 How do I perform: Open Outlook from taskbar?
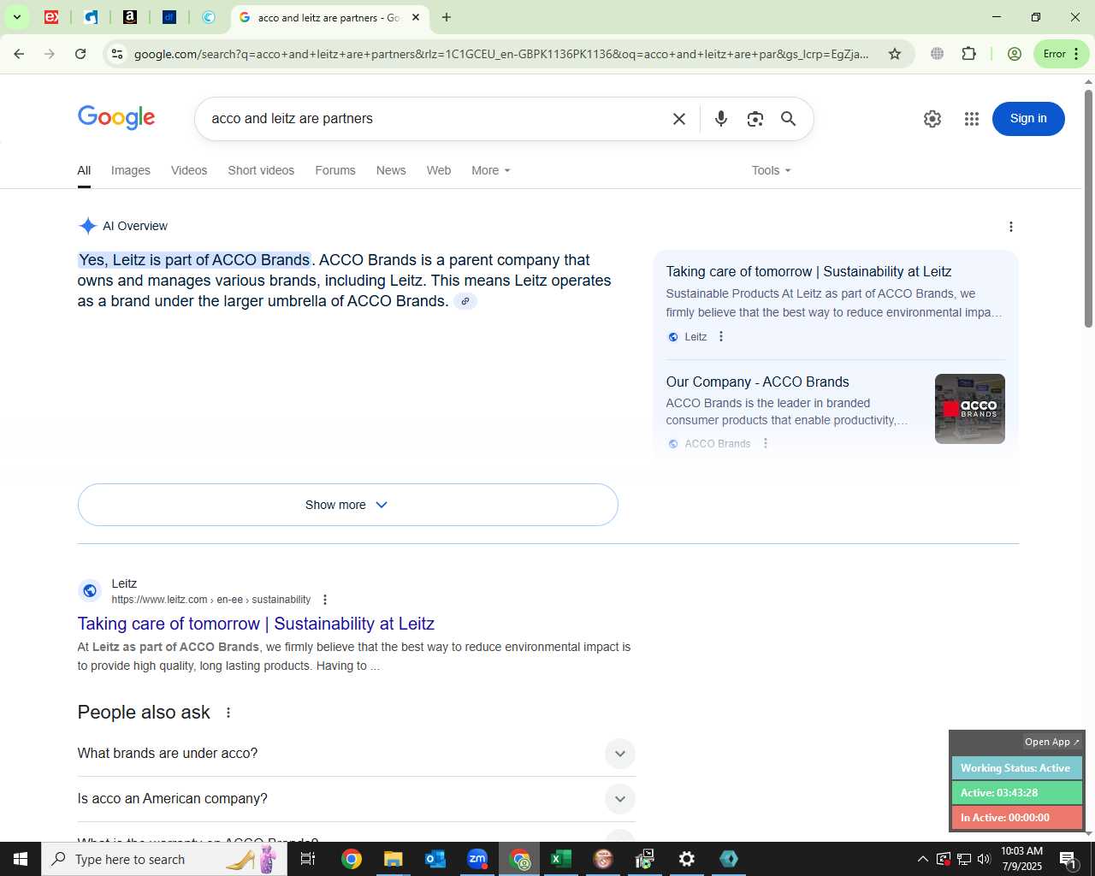pos(435,859)
